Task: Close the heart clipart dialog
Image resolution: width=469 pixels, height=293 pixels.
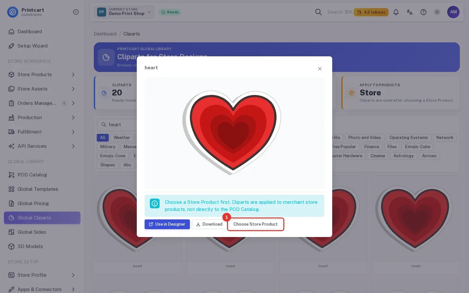Action: (x=320, y=68)
